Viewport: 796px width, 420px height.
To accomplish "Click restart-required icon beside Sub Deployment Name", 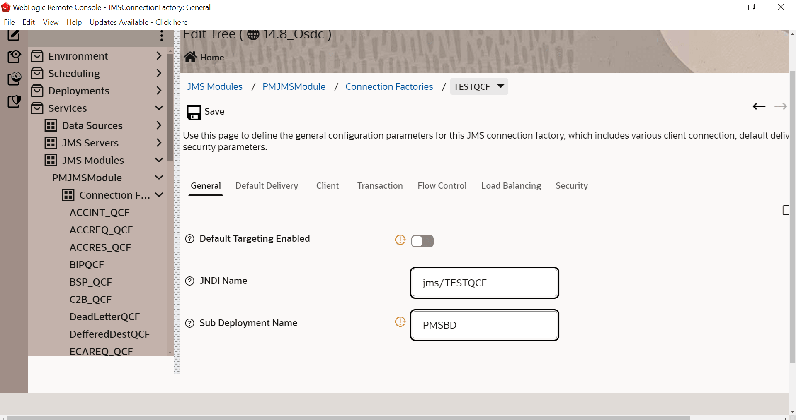I will [x=400, y=322].
